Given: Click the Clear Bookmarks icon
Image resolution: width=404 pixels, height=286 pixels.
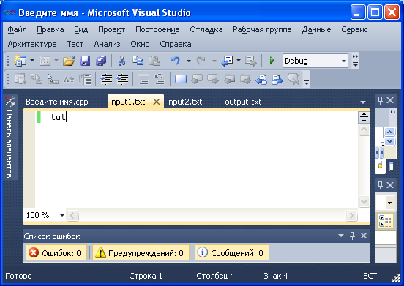Looking at the screenshot, I should pyautogui.click(x=293, y=79).
